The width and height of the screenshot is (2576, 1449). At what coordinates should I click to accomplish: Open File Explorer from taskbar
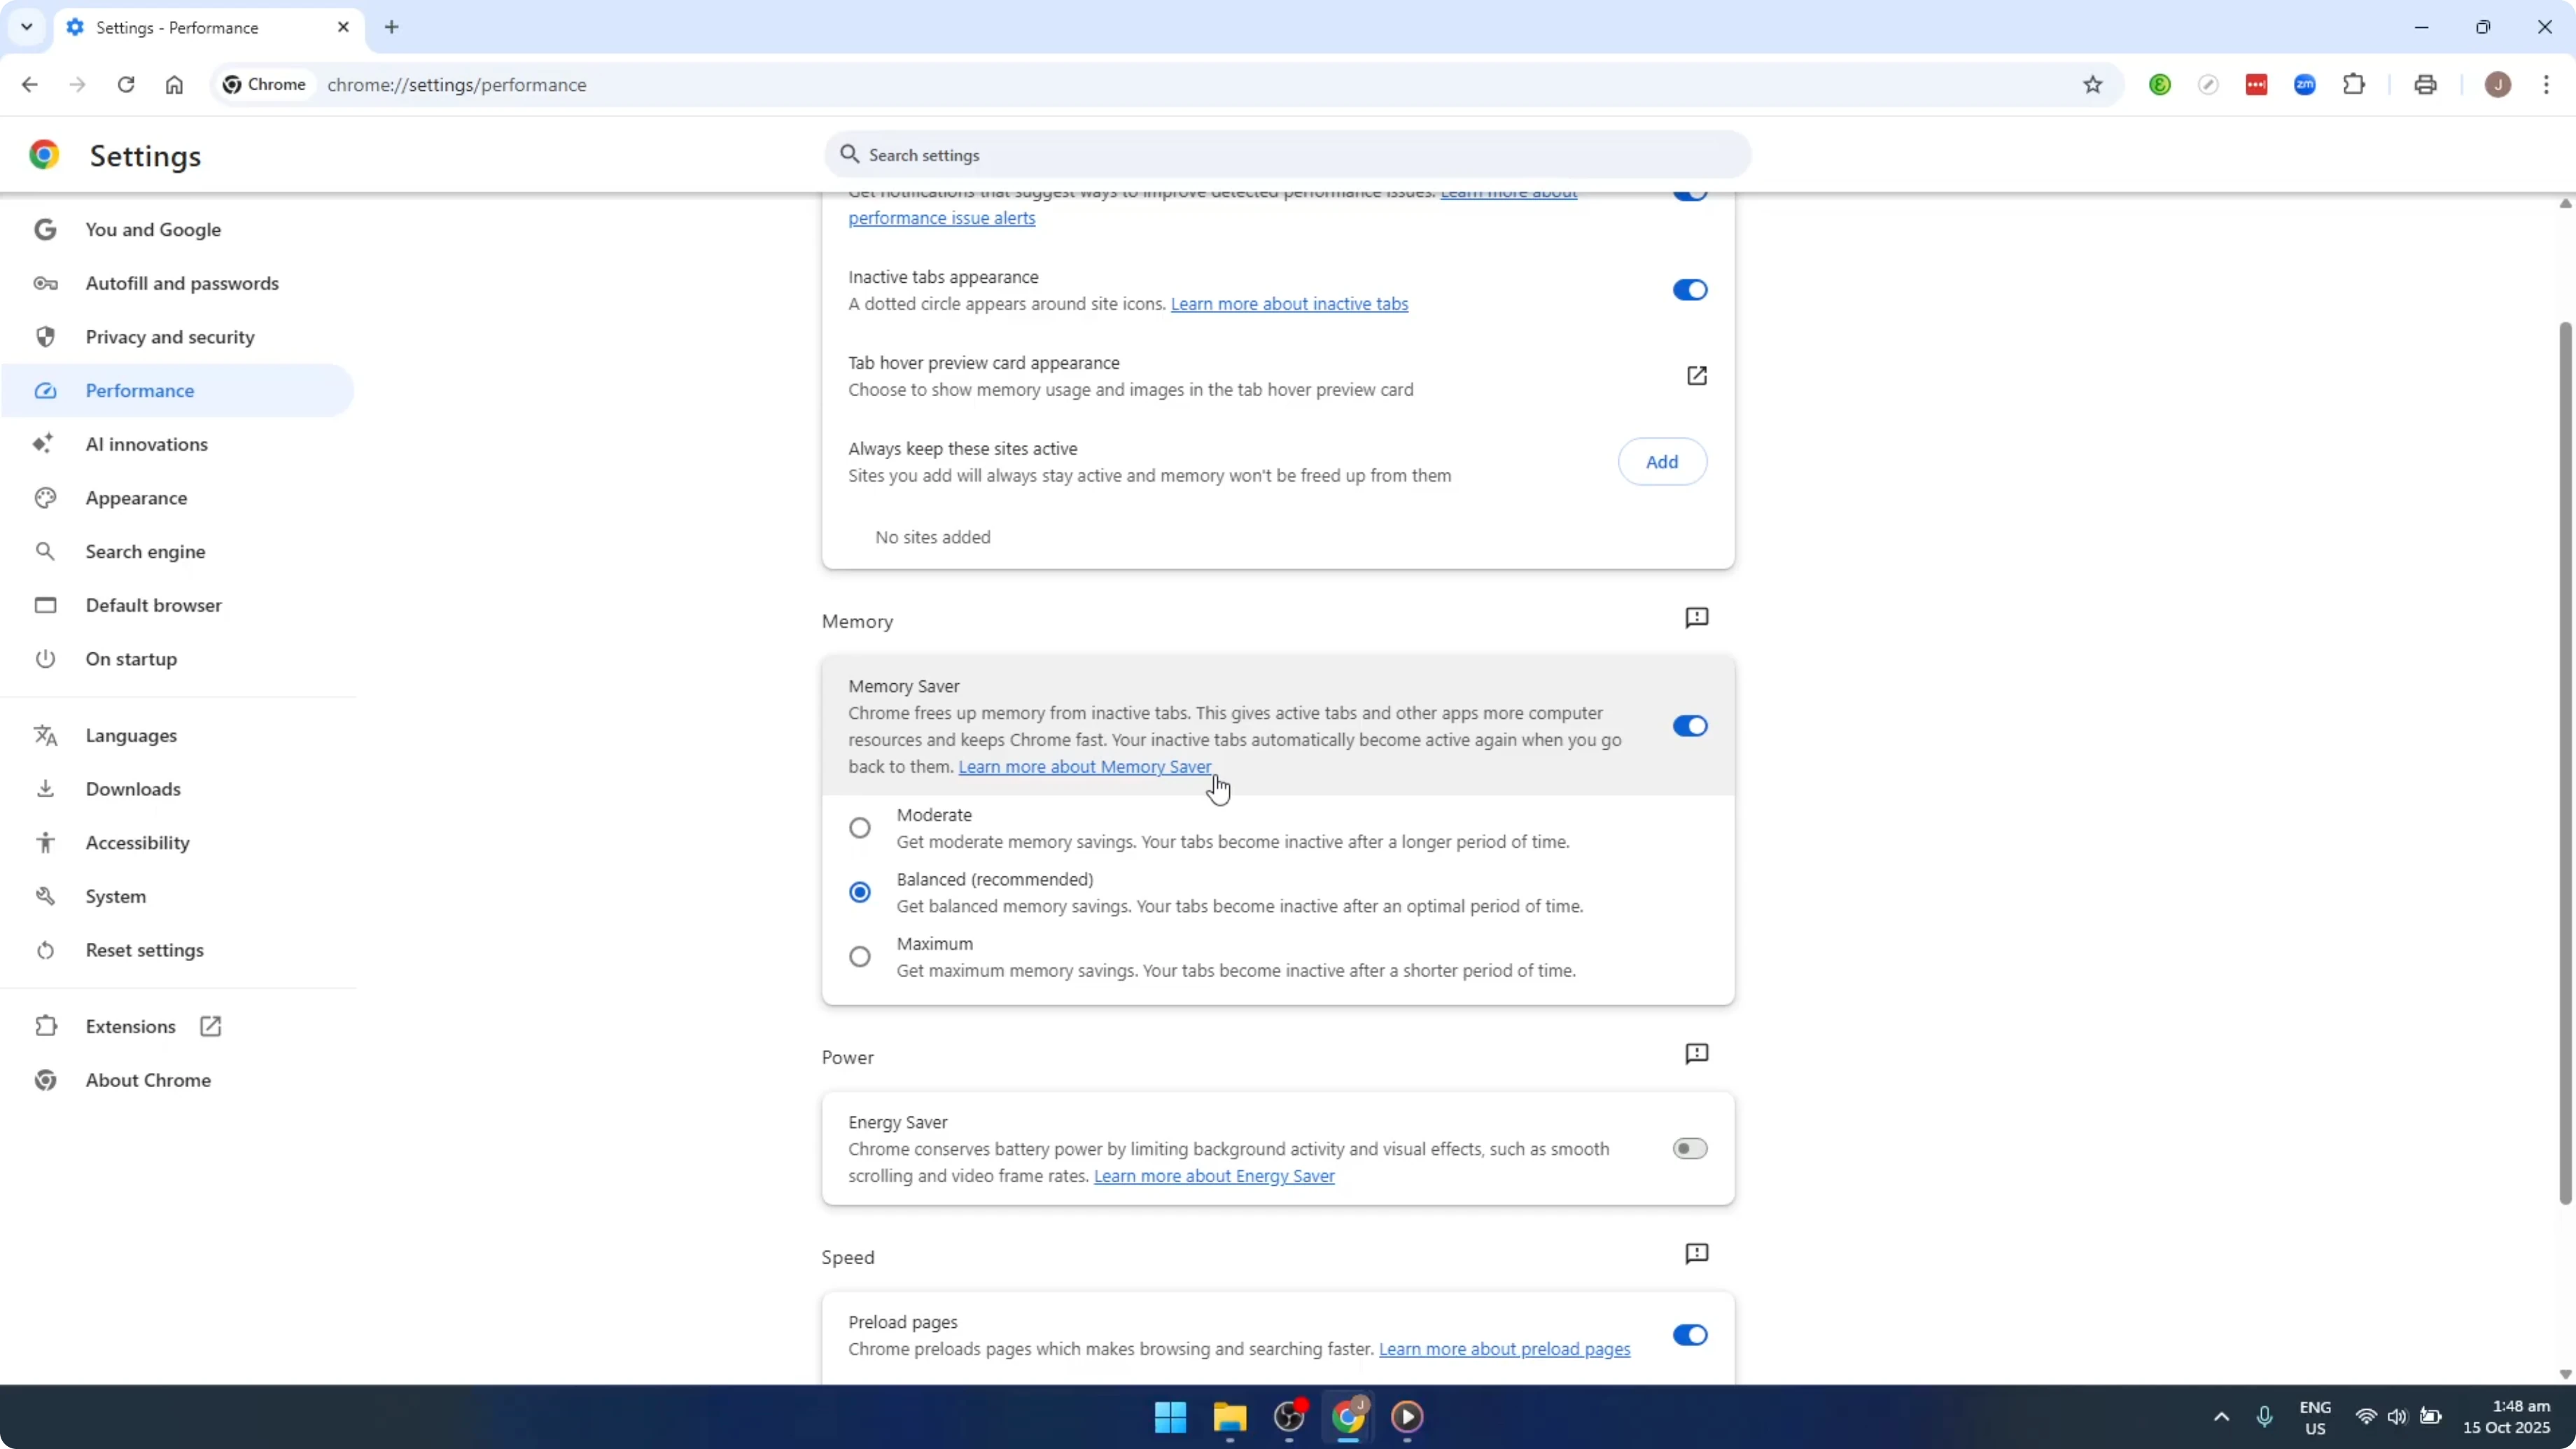(x=1229, y=1417)
